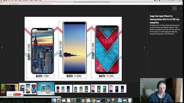184x103 pixels.
Task: Click the article title 'Apple iPhone 8 vs Samsung Galaxy Note 8 vs LG V30'
Action: click(x=164, y=19)
